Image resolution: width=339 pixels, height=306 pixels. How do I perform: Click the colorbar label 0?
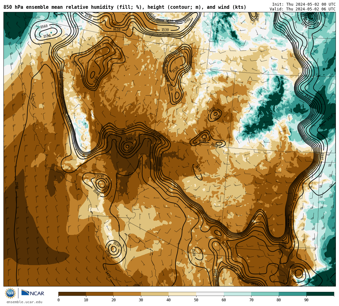click(59, 300)
